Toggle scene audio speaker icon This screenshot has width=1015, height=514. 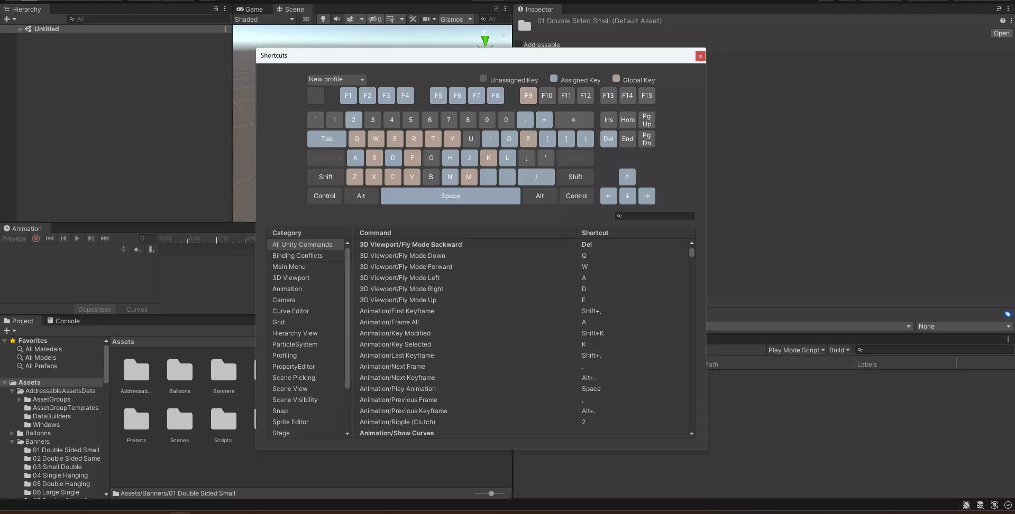coord(336,19)
